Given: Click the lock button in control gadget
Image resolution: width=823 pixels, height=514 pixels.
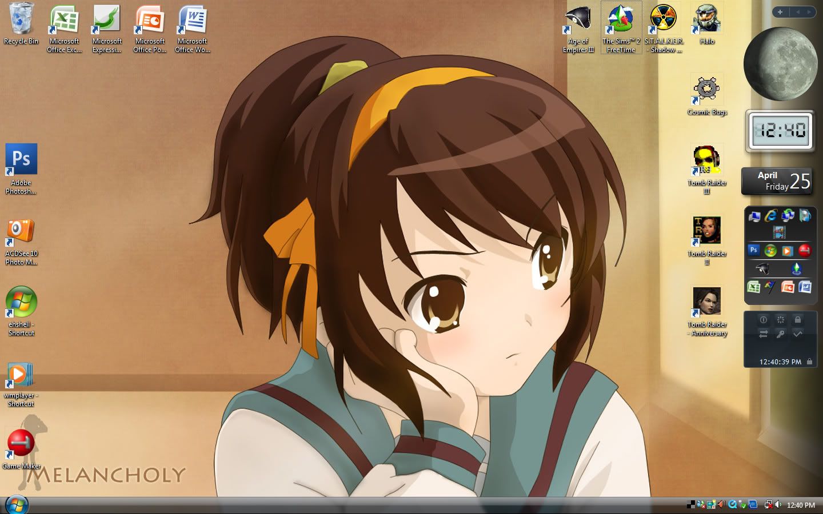Looking at the screenshot, I should pos(798,320).
